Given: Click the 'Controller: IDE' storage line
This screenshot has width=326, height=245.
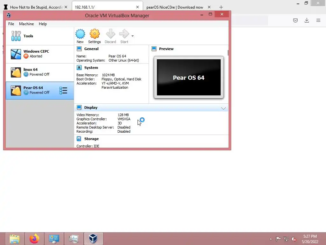Looking at the screenshot, I should (x=88, y=146).
